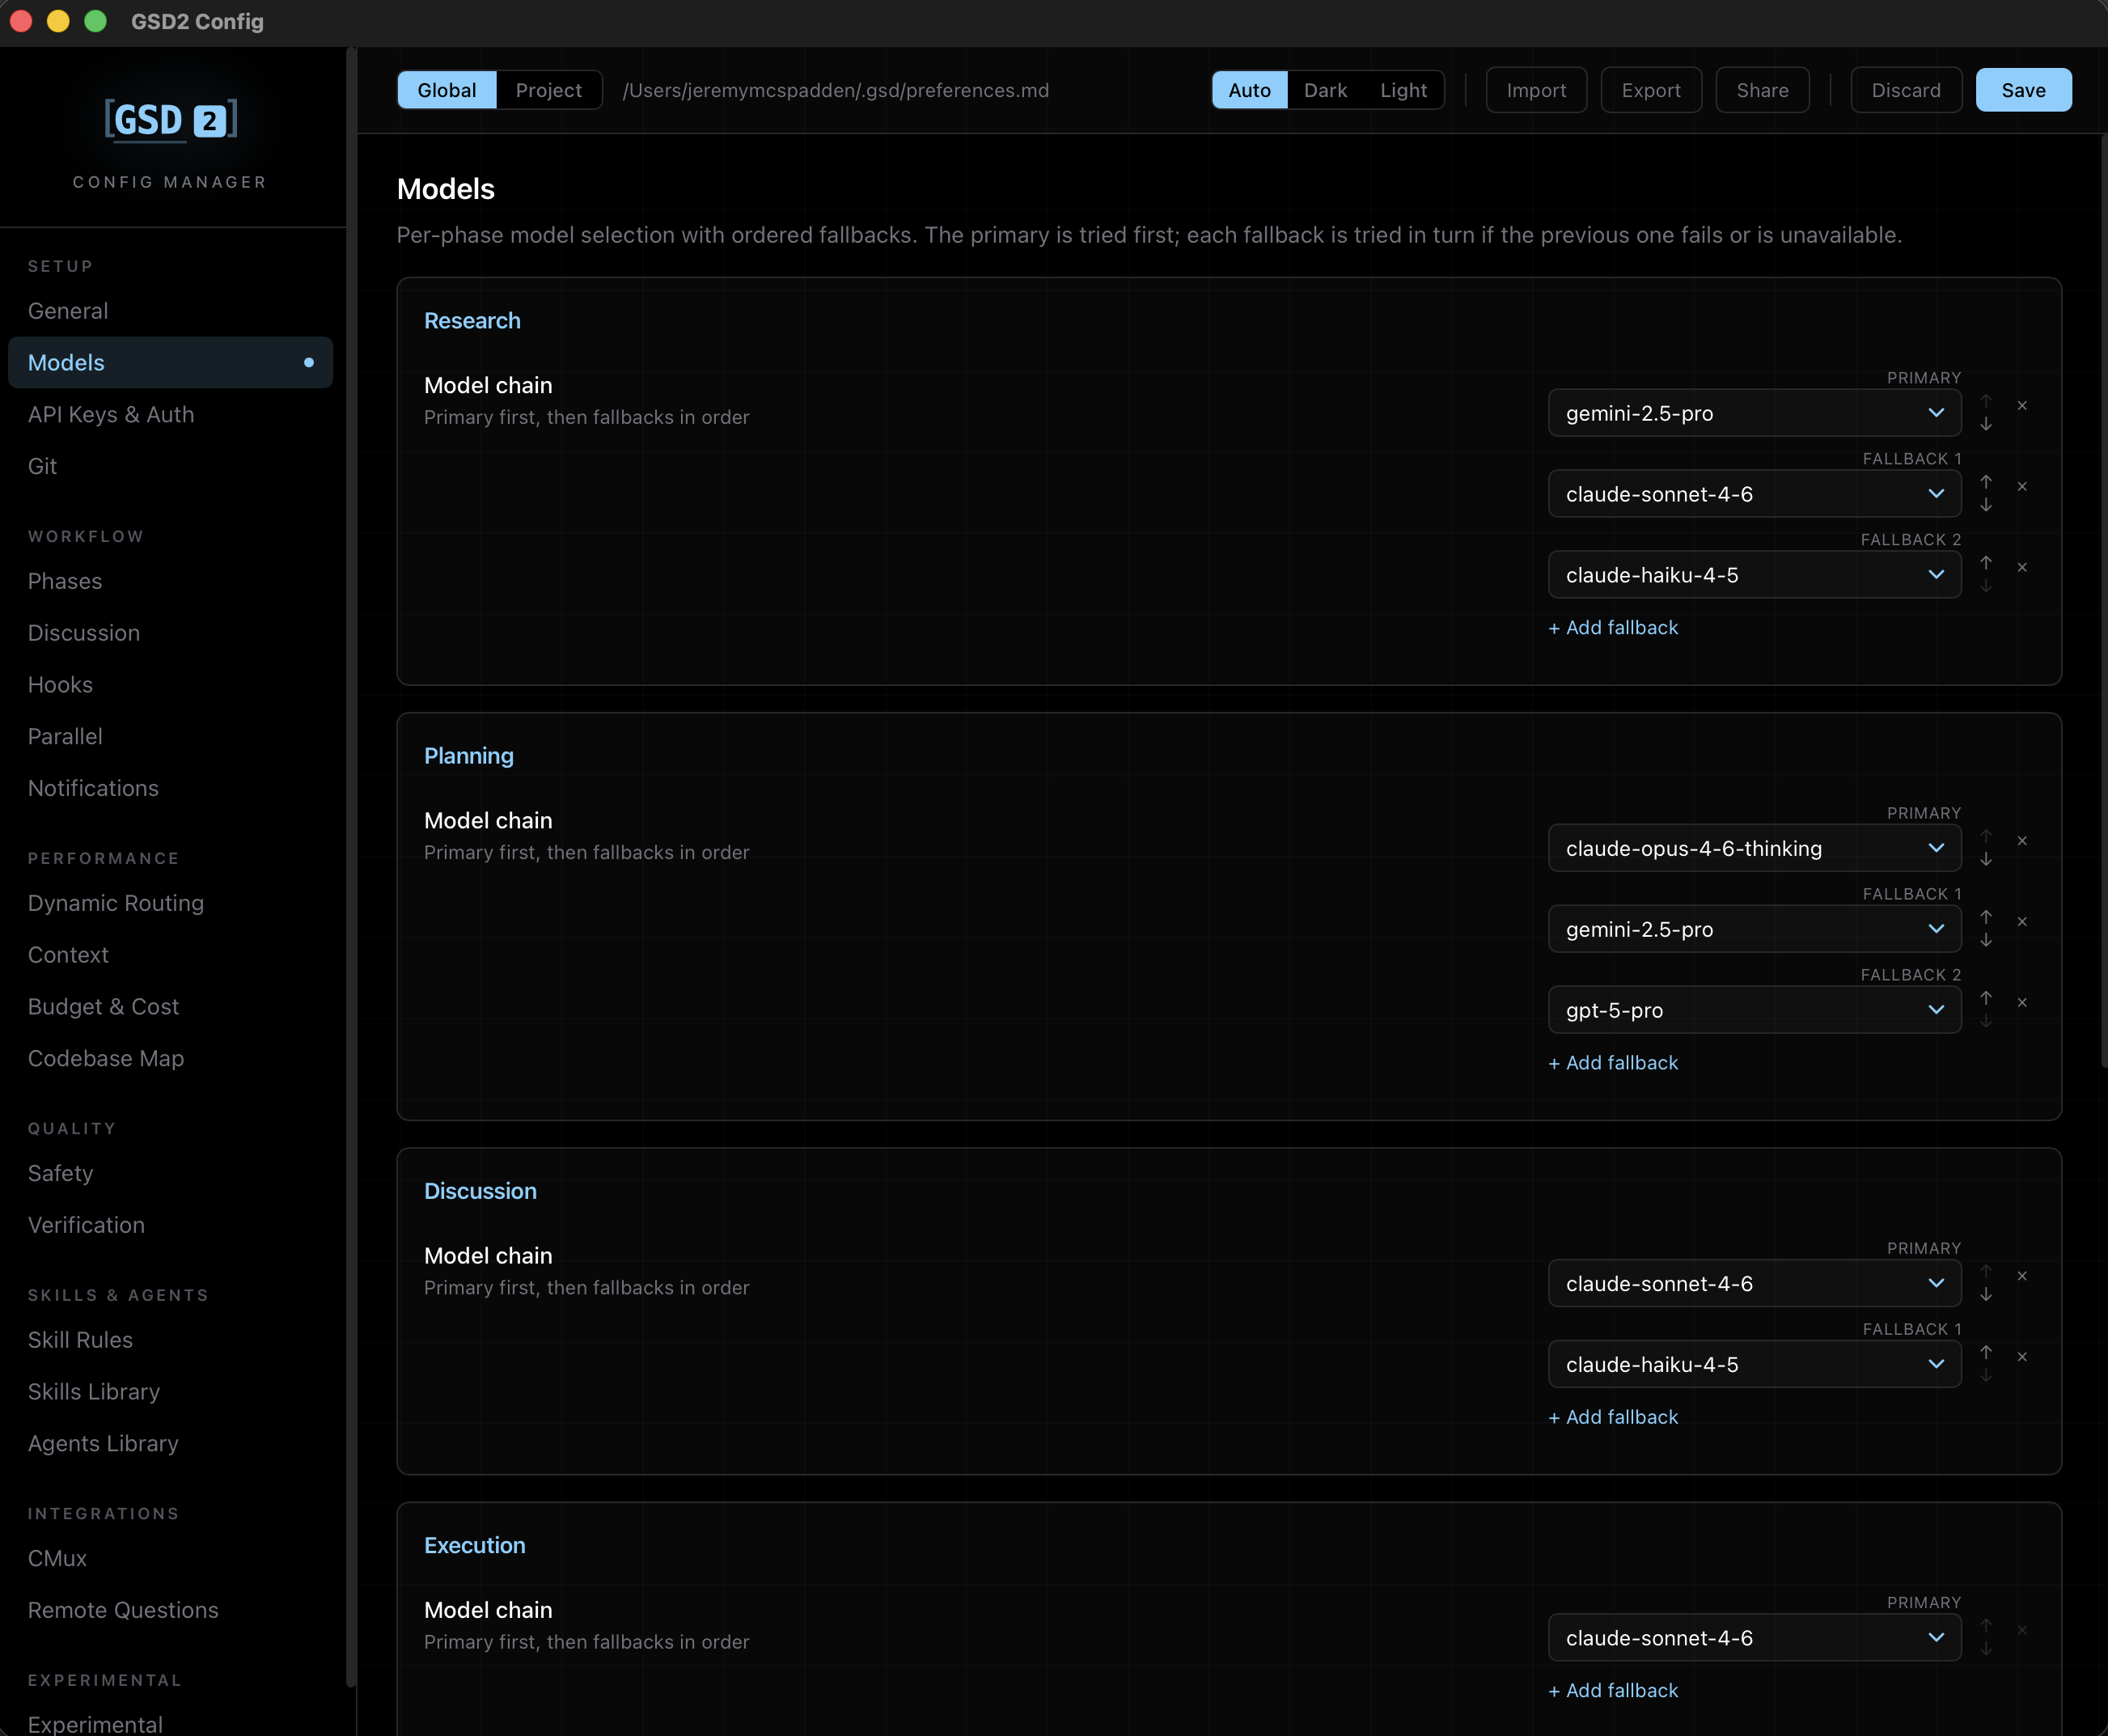The height and width of the screenshot is (1736, 2108).
Task: Remove Planning fallback 2 gpt-5-pro
Action: tap(2022, 1003)
